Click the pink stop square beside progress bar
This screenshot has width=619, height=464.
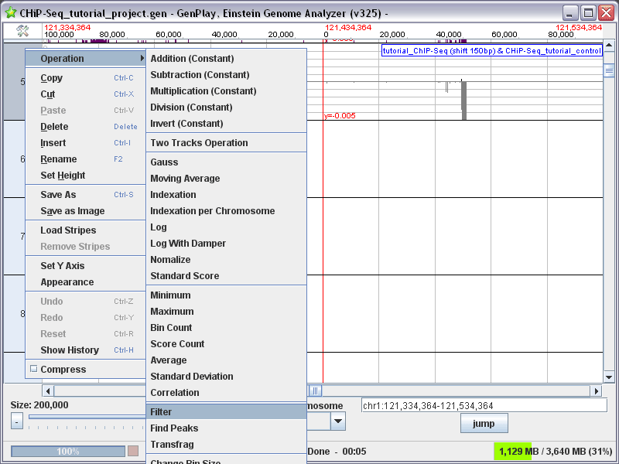pos(133,451)
